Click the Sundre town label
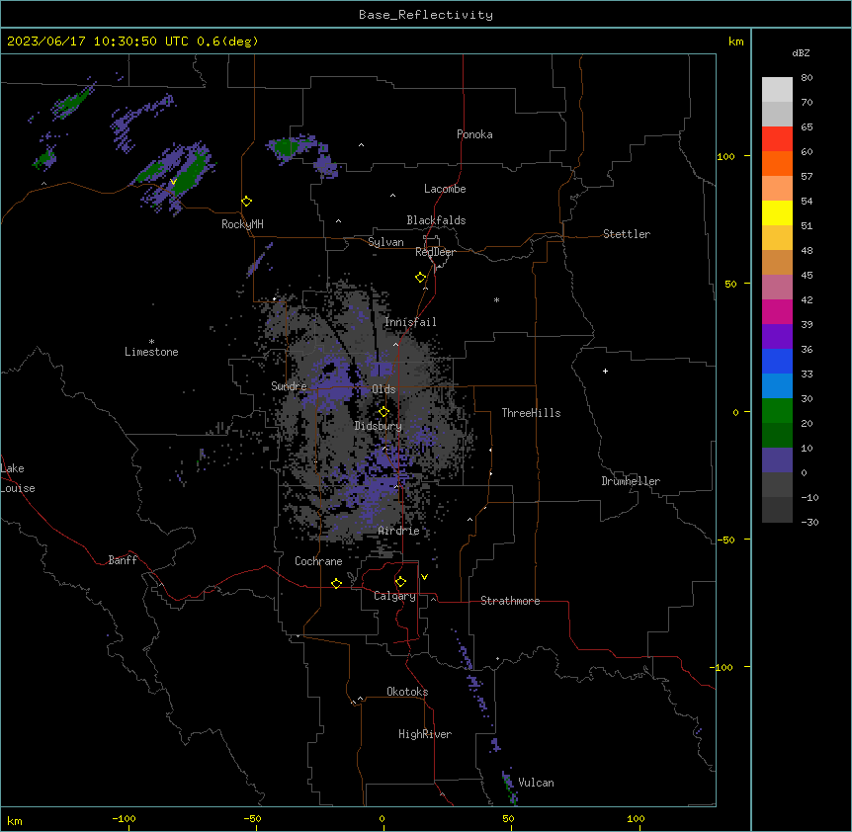852x832 pixels. tap(289, 386)
